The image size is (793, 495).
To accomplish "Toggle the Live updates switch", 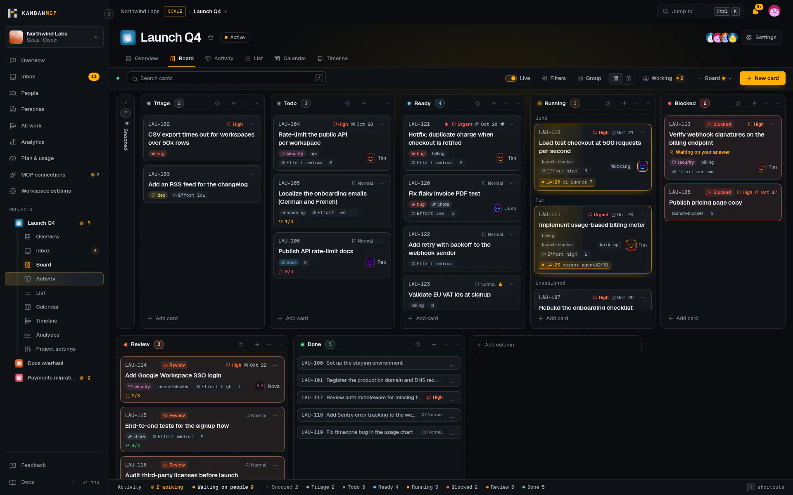I will pos(511,78).
